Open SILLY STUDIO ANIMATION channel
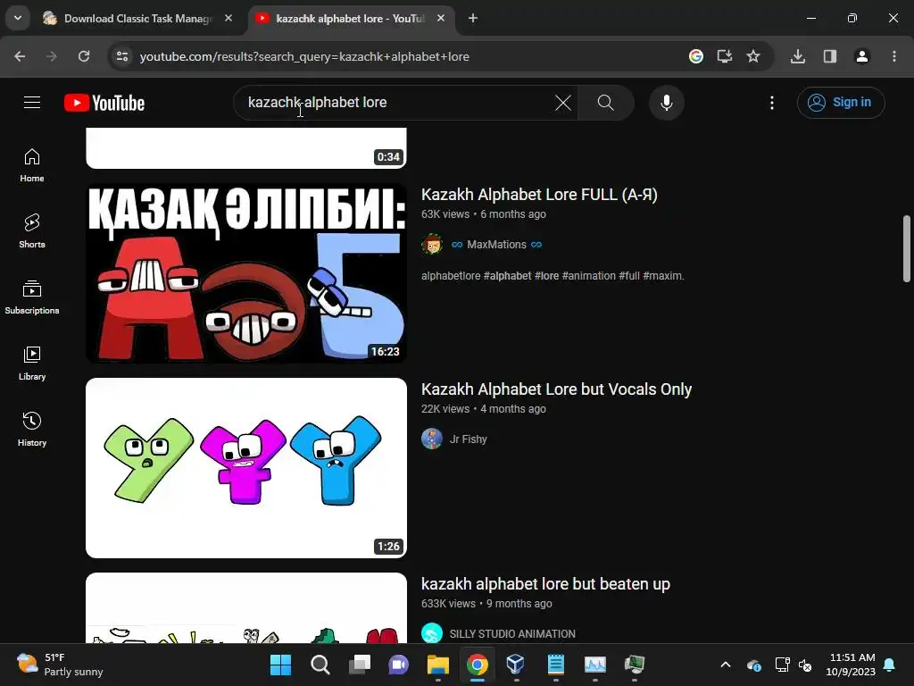914x686 pixels. [512, 634]
